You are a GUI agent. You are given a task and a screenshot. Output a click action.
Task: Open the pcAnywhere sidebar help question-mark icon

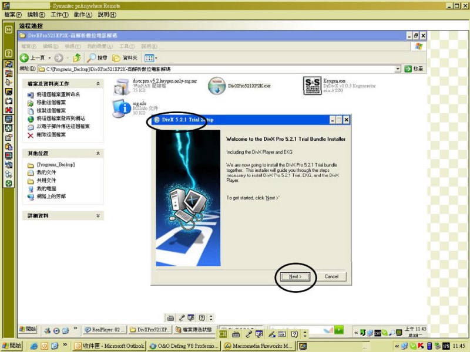click(9, 53)
